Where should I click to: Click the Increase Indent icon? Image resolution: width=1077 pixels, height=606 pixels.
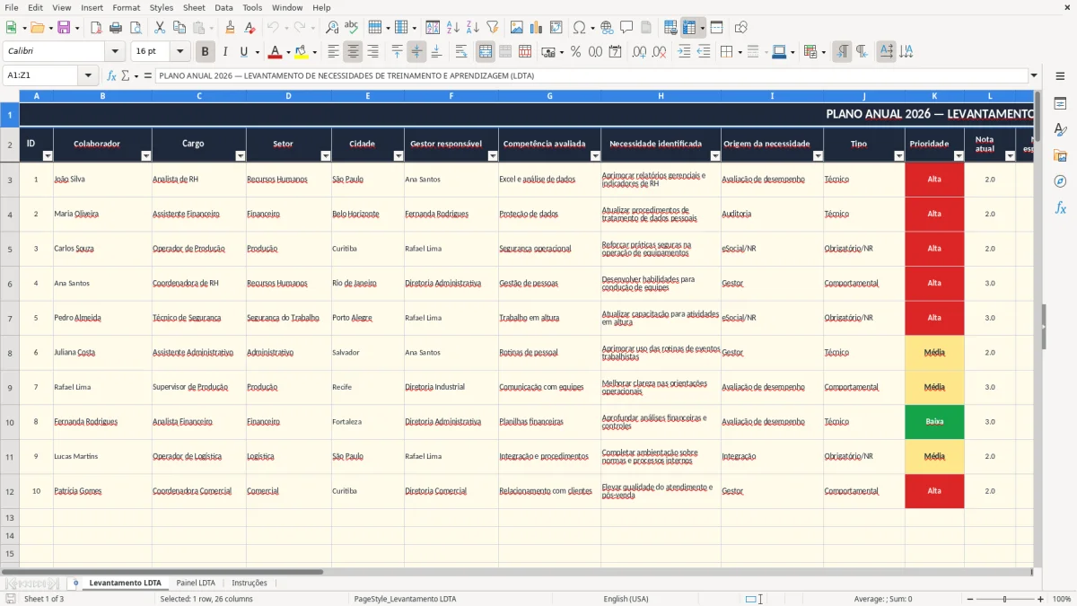click(x=684, y=52)
